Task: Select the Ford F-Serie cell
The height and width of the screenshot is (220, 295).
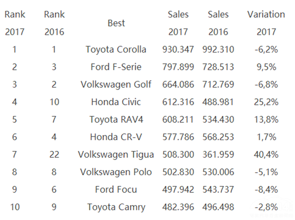Action: (116, 67)
